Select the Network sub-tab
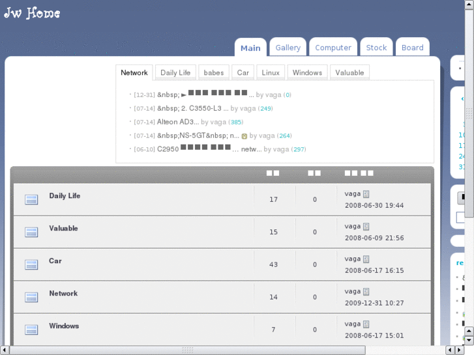This screenshot has height=355, width=474. click(134, 72)
